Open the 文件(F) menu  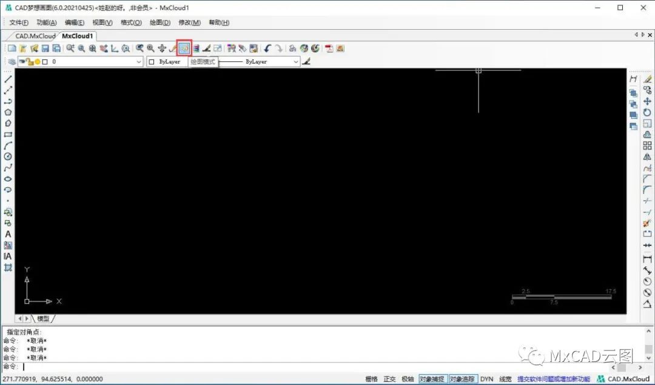pyautogui.click(x=19, y=22)
